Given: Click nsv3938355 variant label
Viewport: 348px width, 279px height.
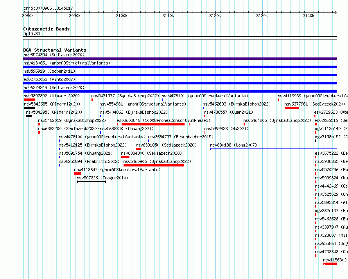Looking at the screenshot, I should pyautogui.click(x=331, y=161).
